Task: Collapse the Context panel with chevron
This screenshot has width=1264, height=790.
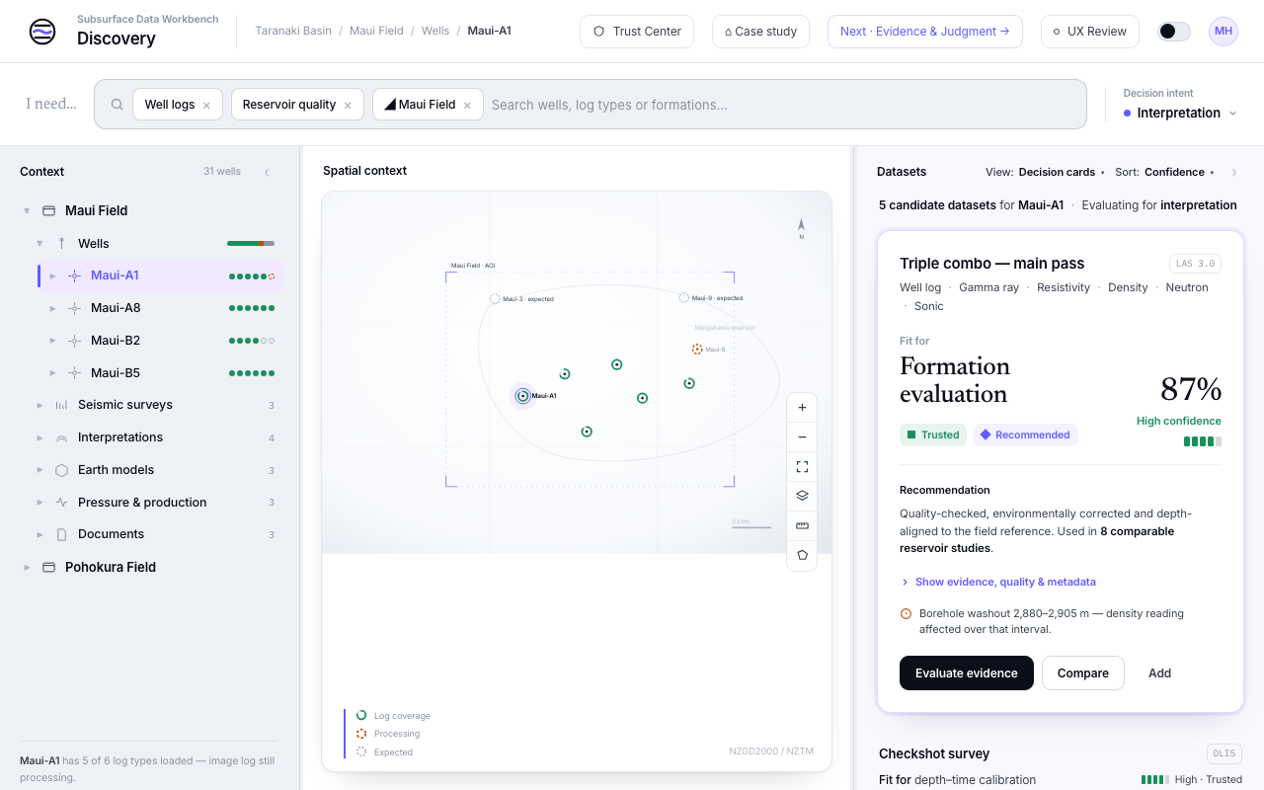Action: 266,172
